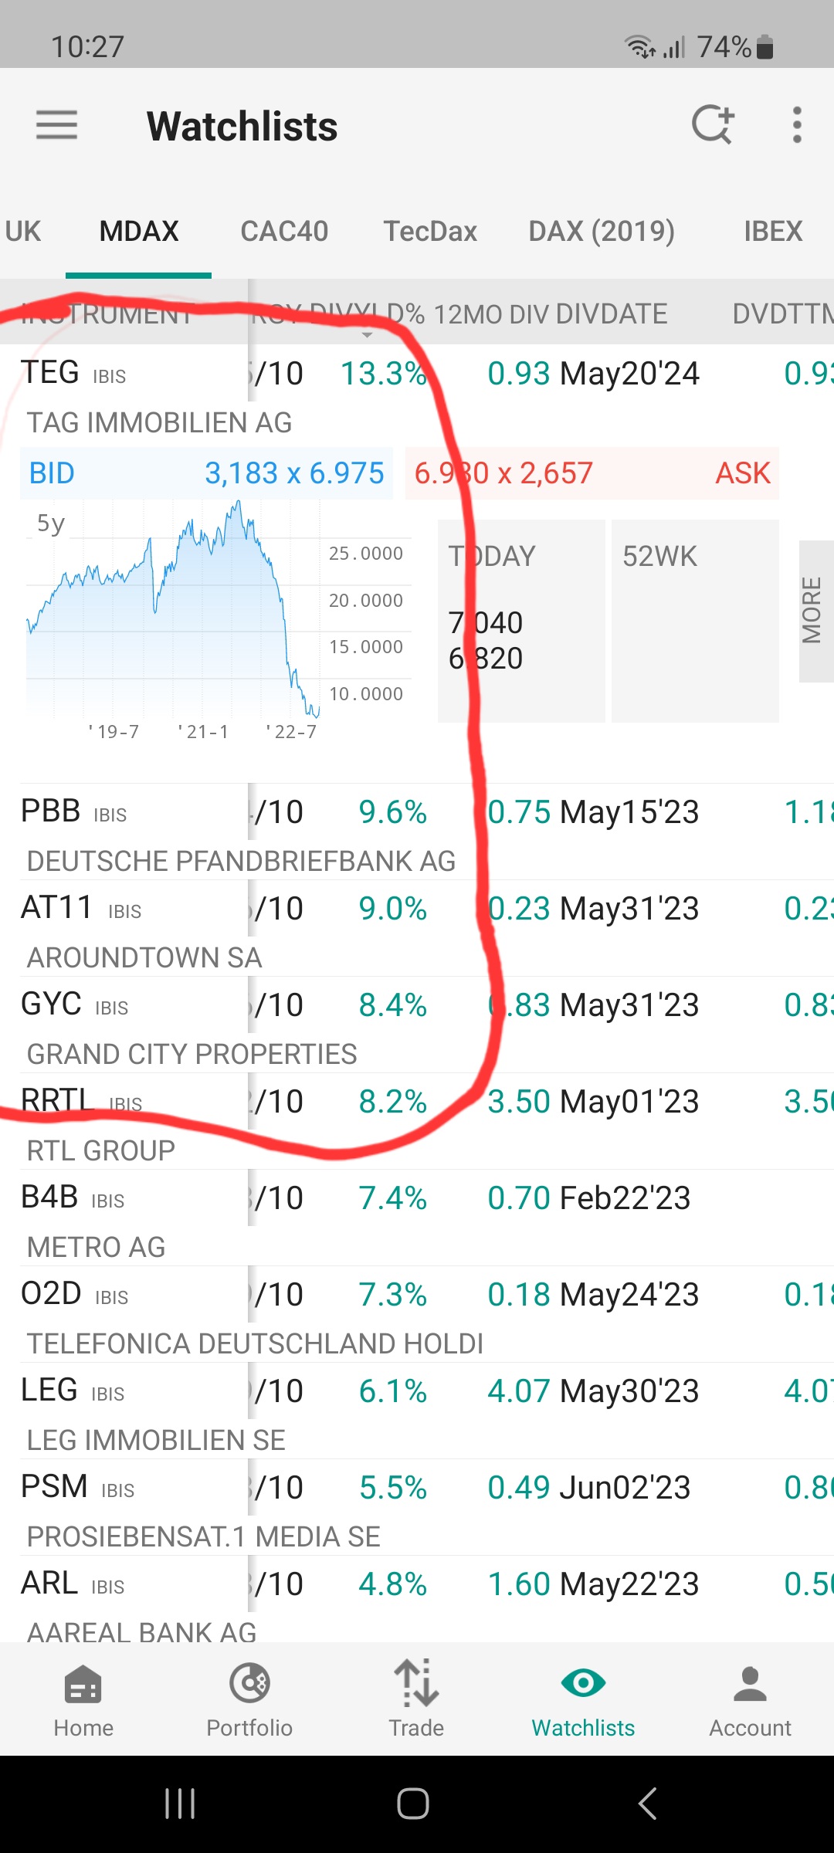Tap the add watchlist refresh icon

[x=712, y=124]
